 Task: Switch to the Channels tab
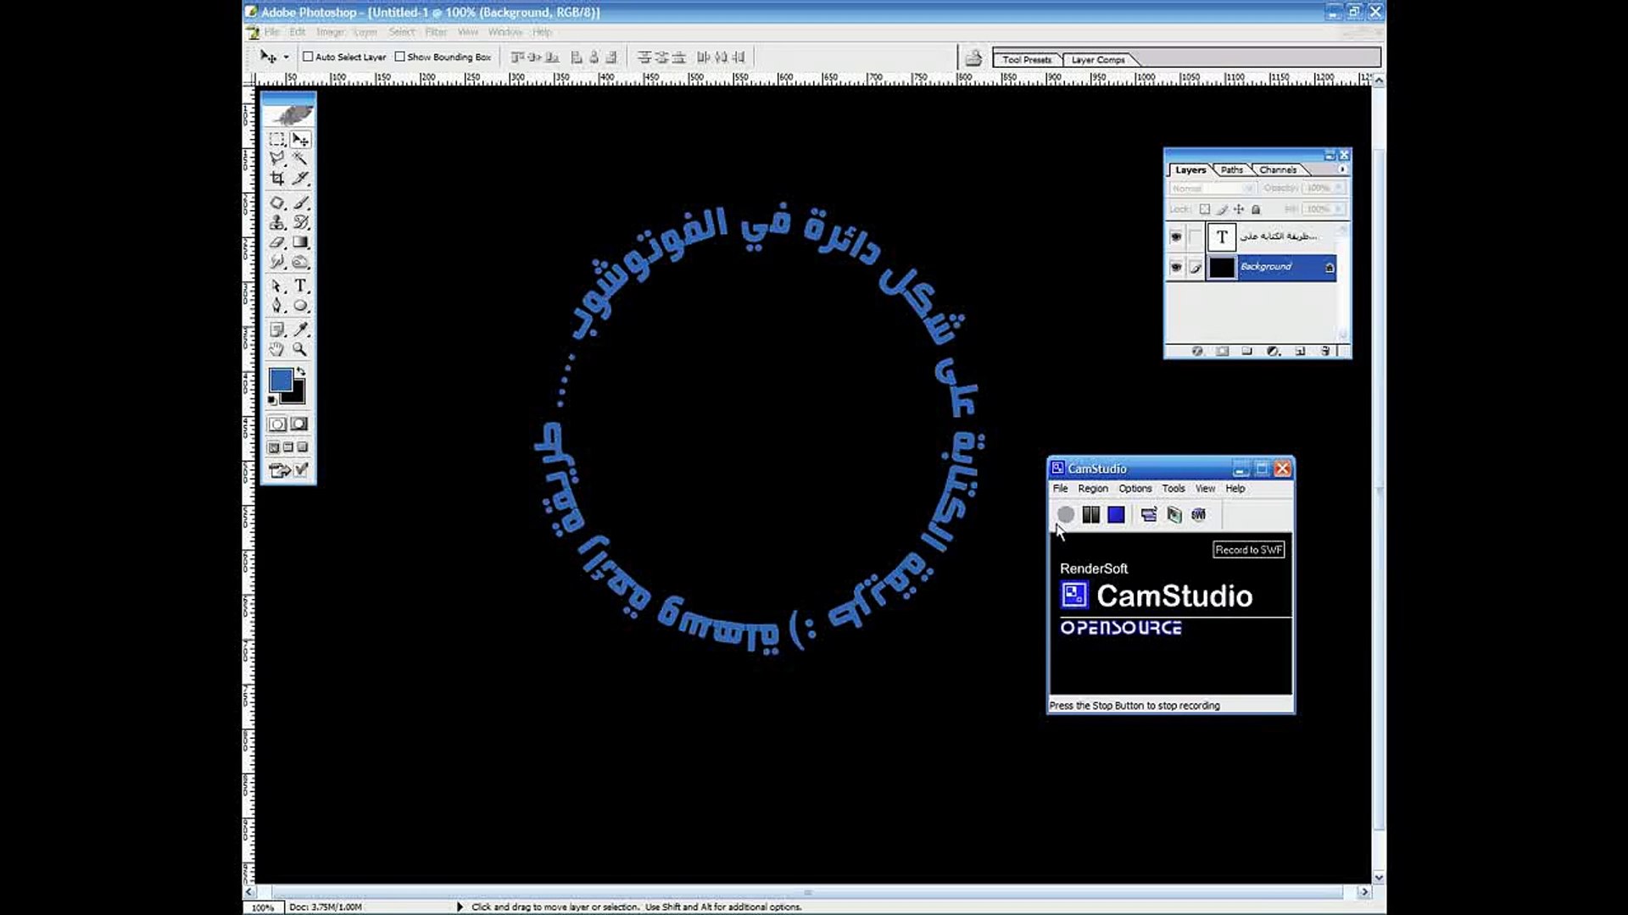[x=1277, y=169]
